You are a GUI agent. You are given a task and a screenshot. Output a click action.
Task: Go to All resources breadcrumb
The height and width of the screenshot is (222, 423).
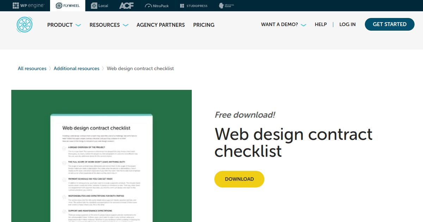[x=32, y=68]
